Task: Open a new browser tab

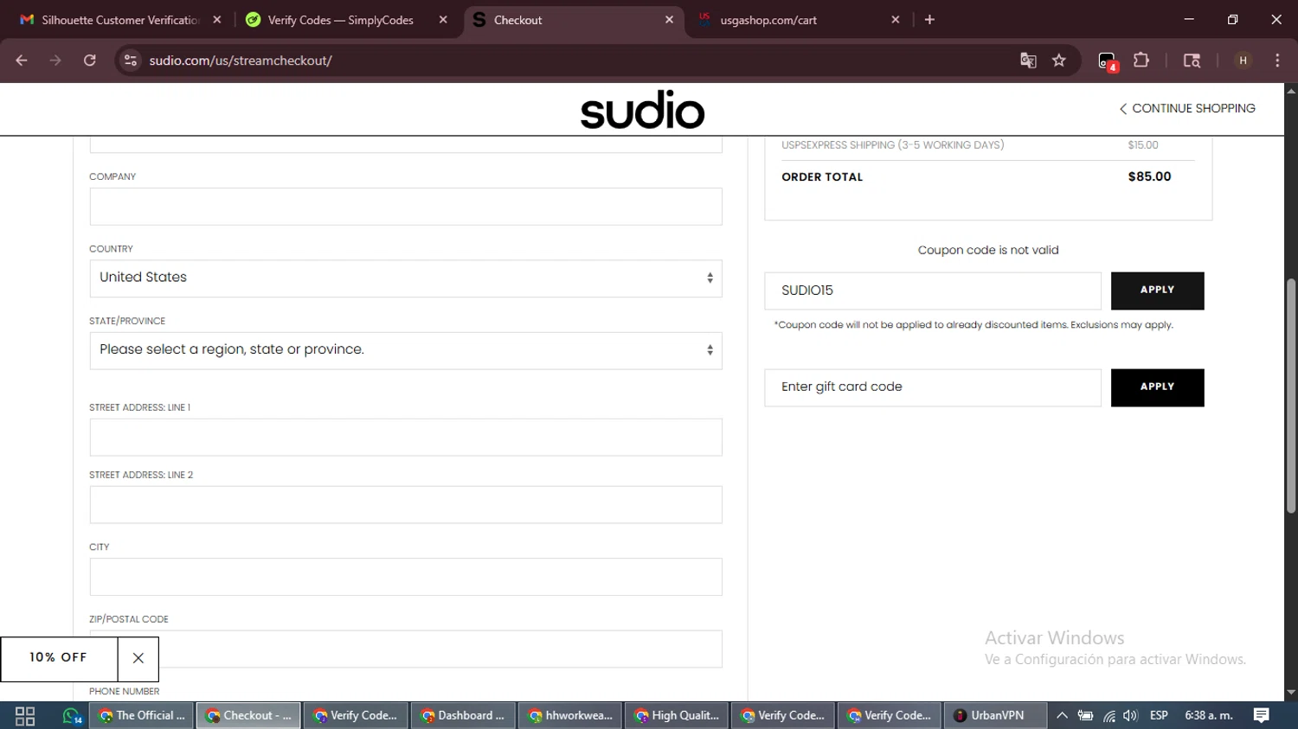Action: point(929,20)
